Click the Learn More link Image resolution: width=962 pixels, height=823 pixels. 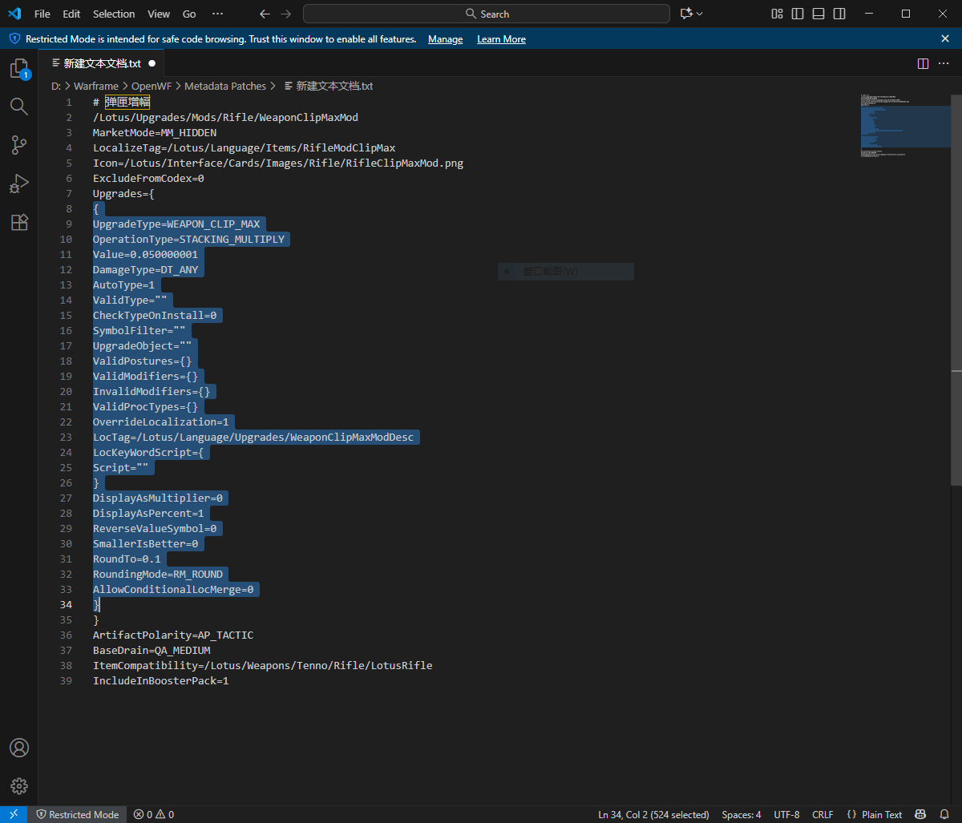pyautogui.click(x=501, y=39)
